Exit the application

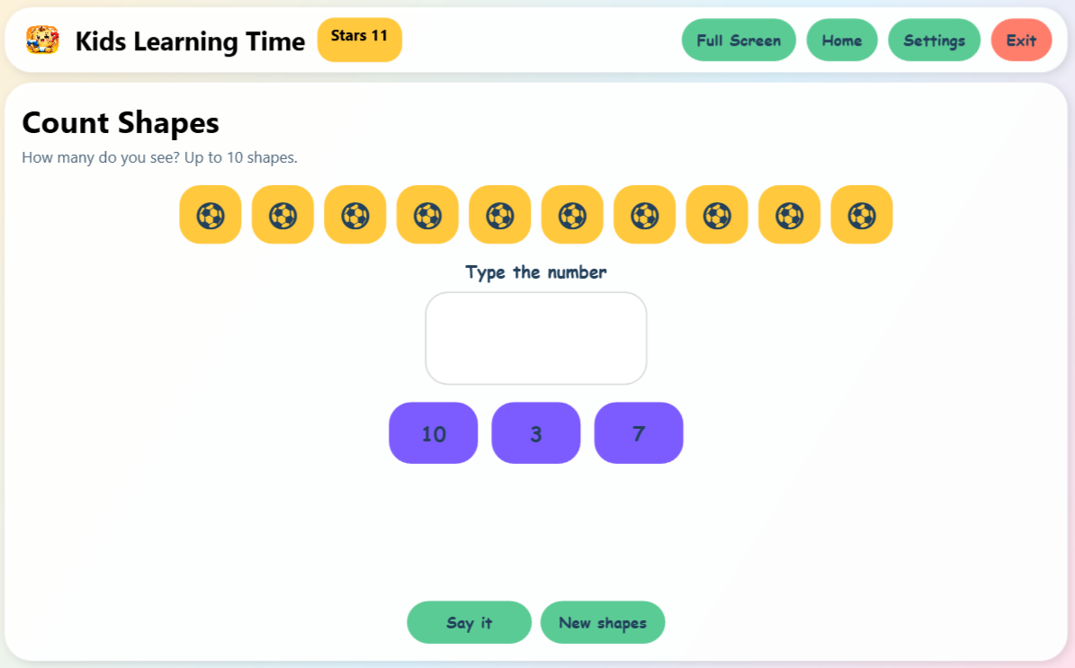[1021, 40]
